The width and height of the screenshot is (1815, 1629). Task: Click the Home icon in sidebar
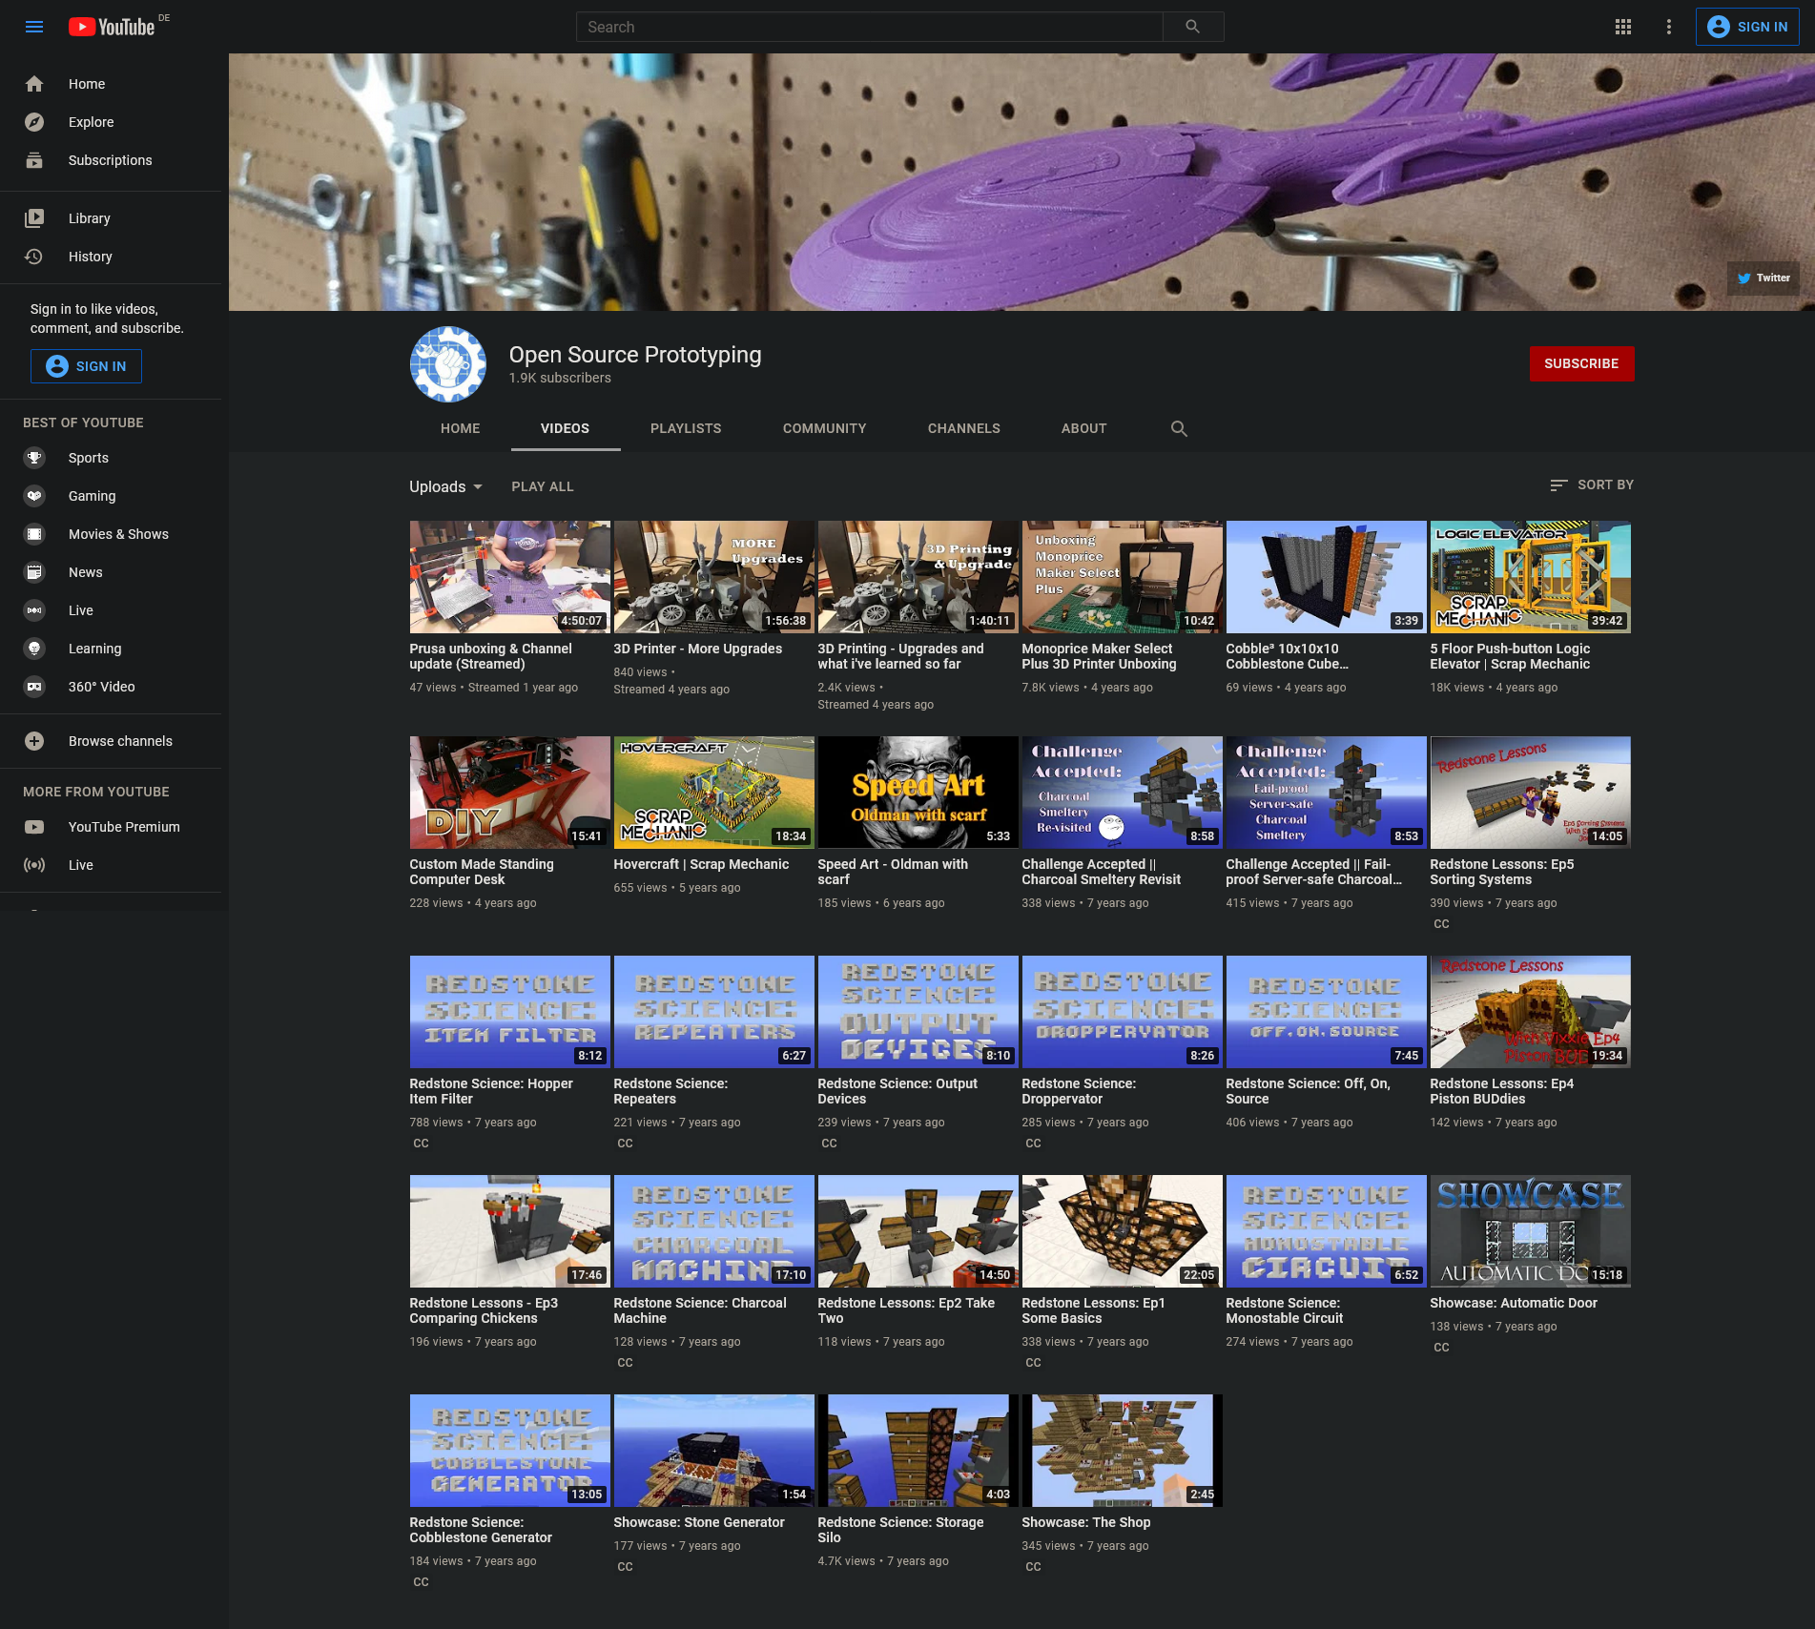34,84
